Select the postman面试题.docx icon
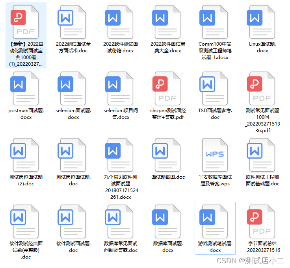The height and width of the screenshot is (268, 290). [x=24, y=88]
